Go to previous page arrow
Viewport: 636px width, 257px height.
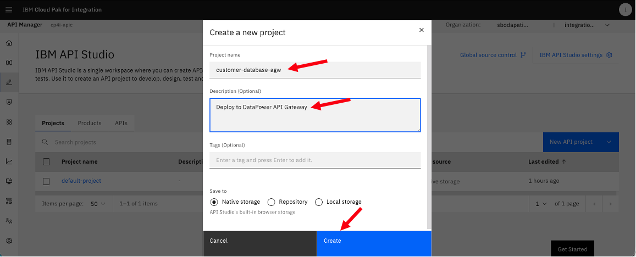click(594, 204)
